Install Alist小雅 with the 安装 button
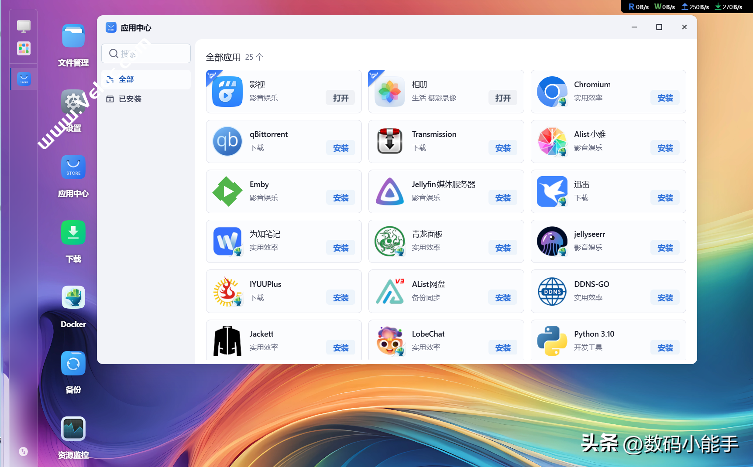 [x=665, y=148]
